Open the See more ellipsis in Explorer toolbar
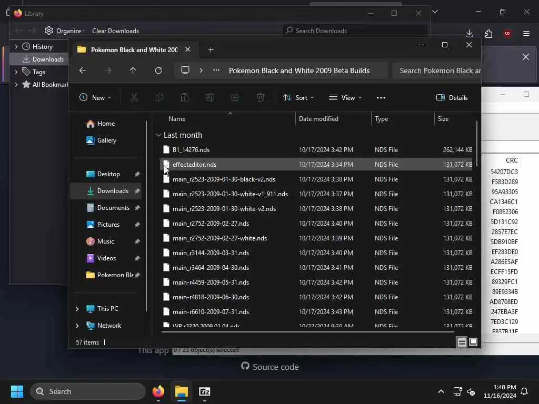Image resolution: width=539 pixels, height=404 pixels. coord(381,97)
